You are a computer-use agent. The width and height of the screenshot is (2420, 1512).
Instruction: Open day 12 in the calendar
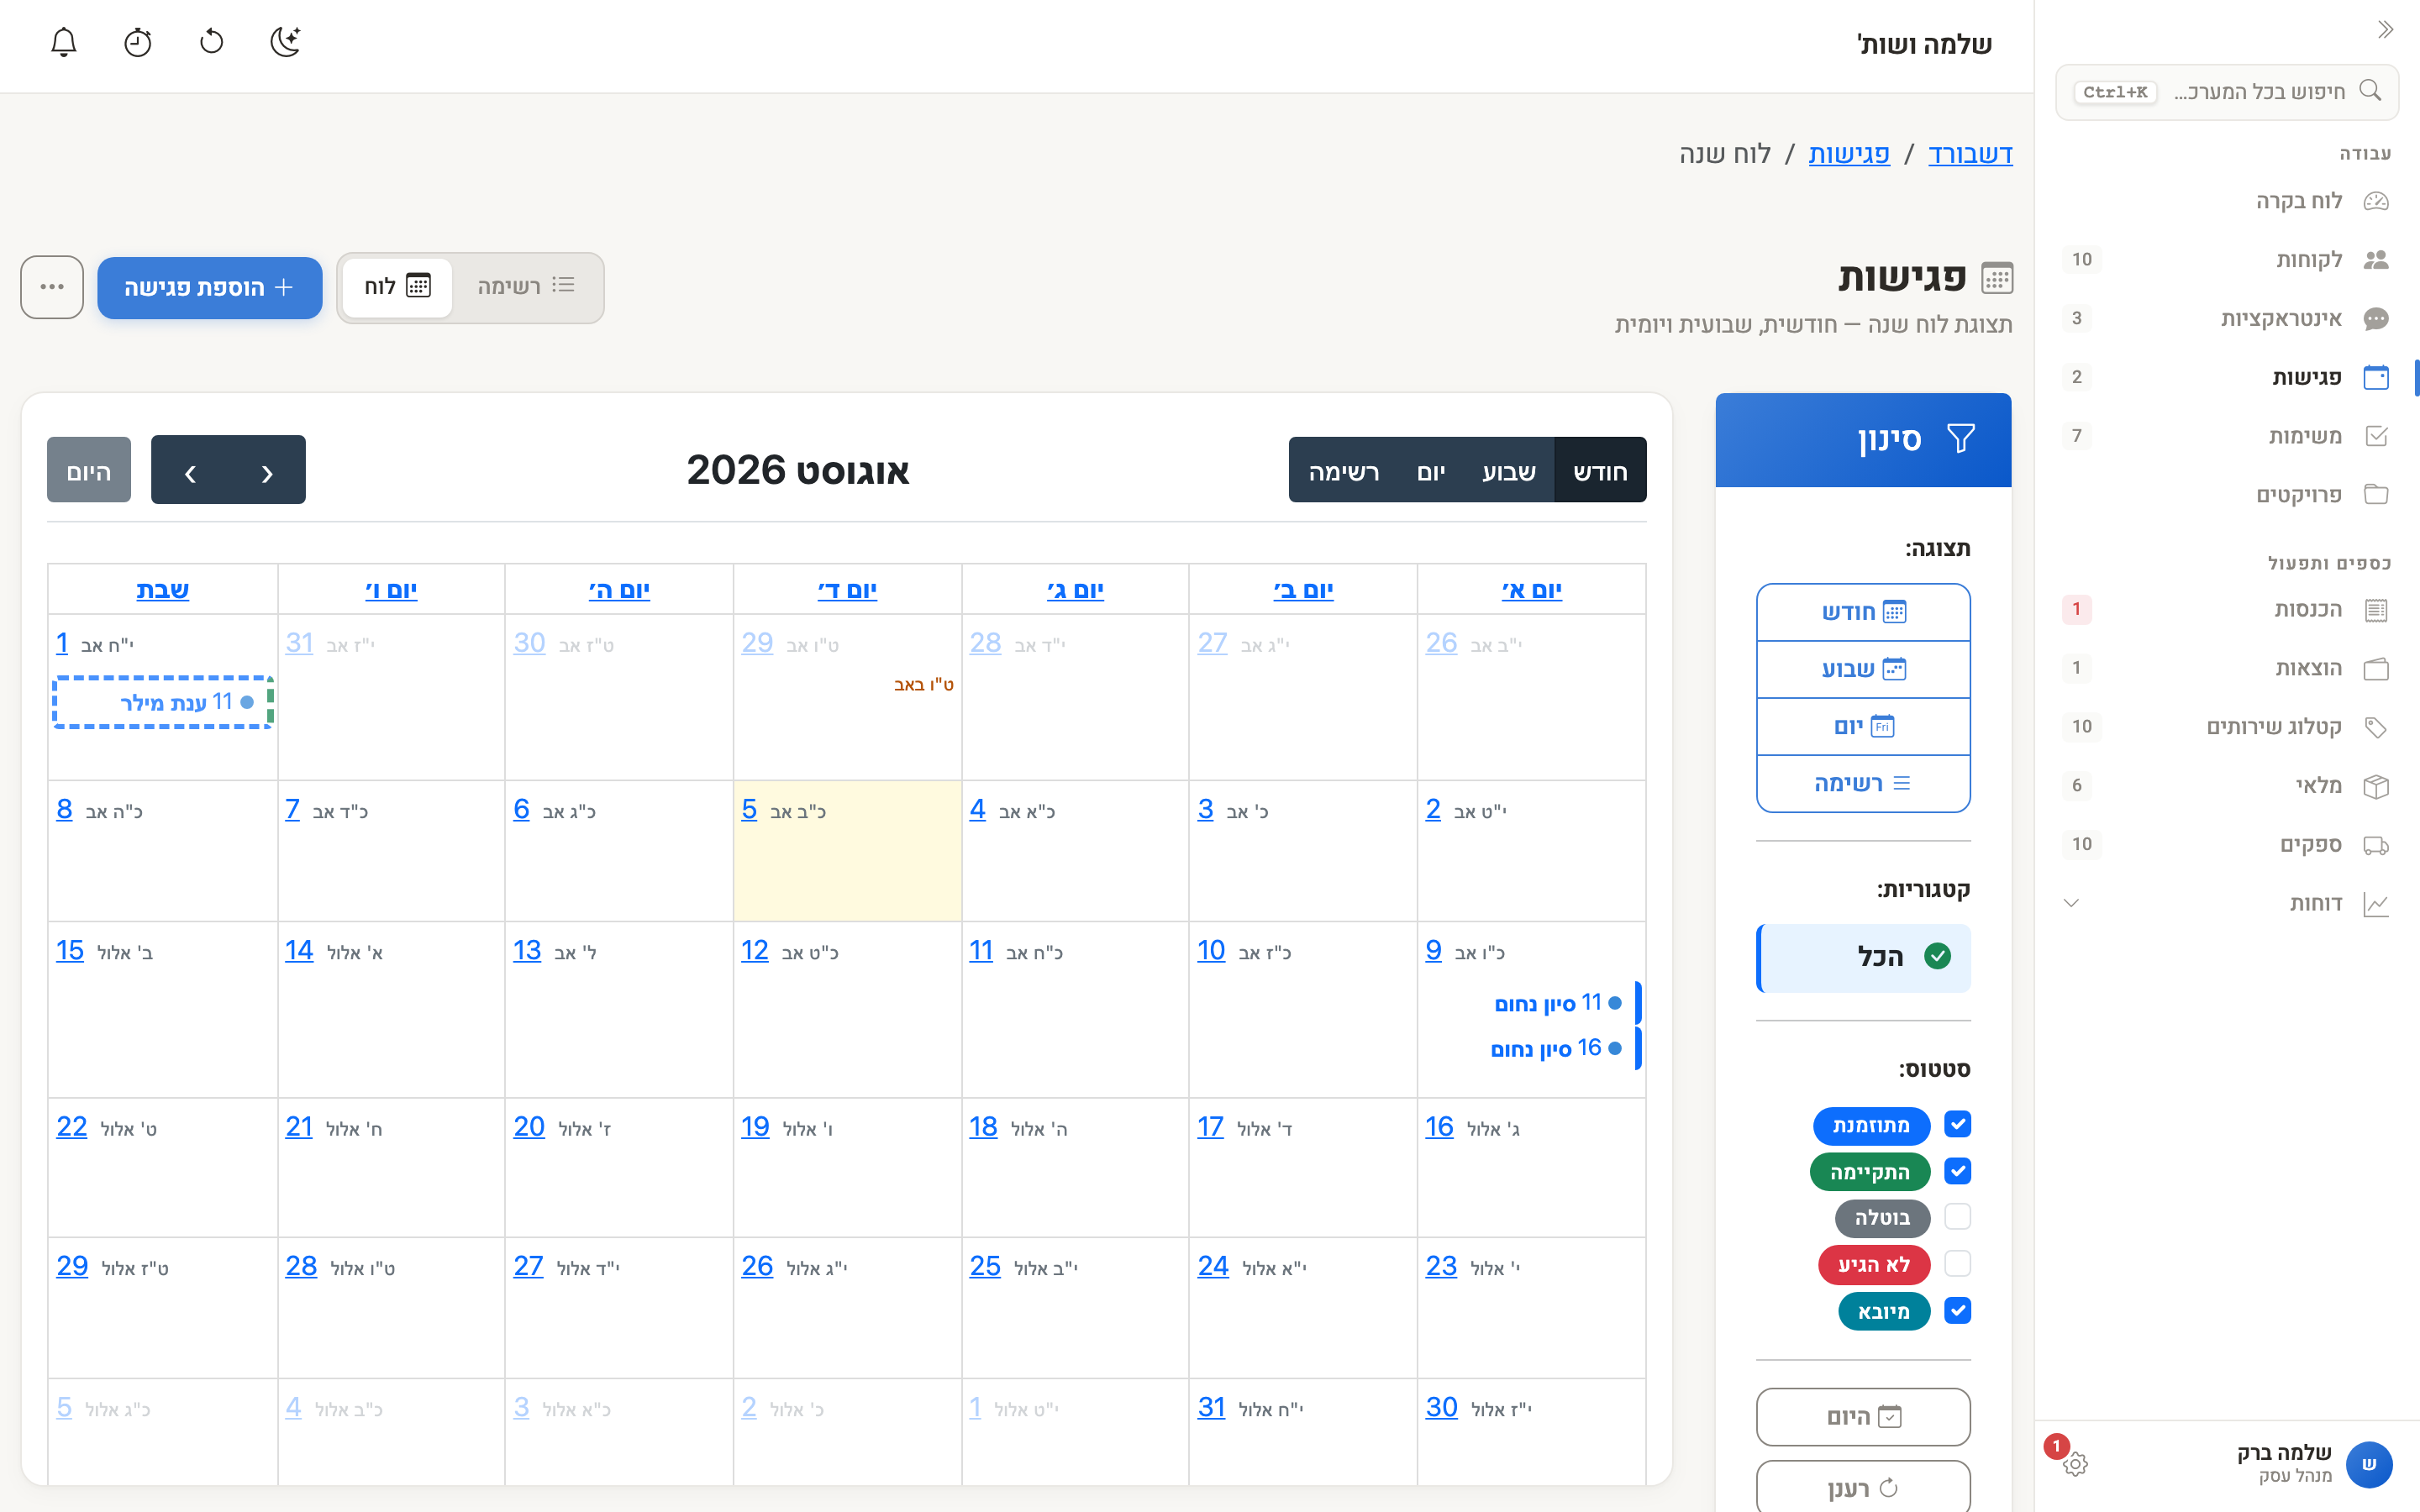[754, 950]
